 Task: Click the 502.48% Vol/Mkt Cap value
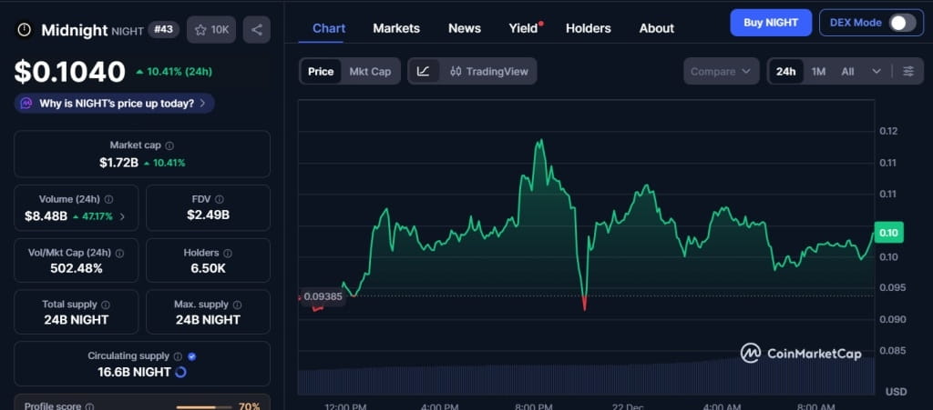[x=77, y=268]
